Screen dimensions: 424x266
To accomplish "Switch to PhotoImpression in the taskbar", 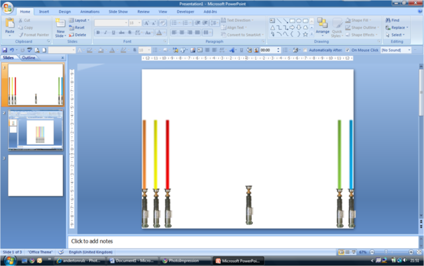I will [x=184, y=261].
